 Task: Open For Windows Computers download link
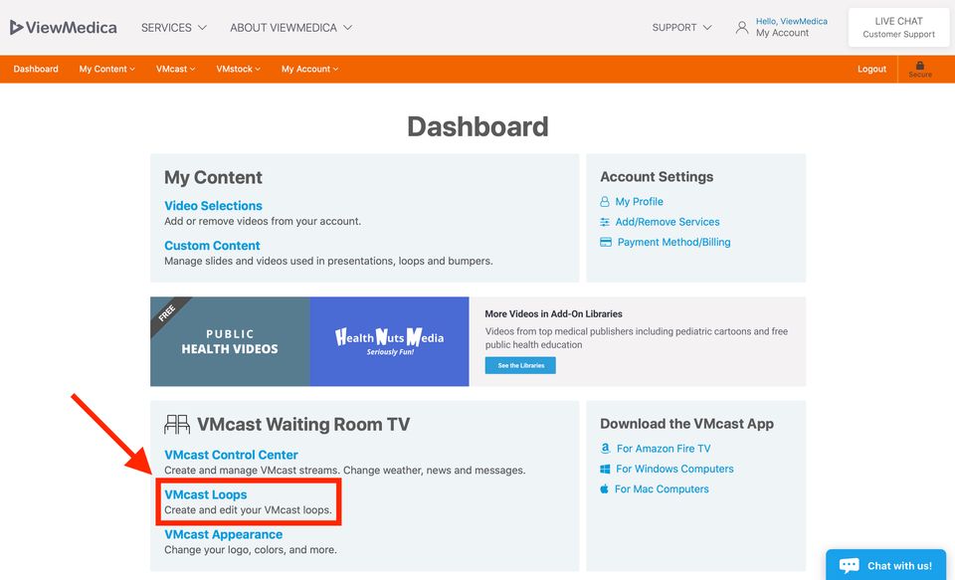674,469
